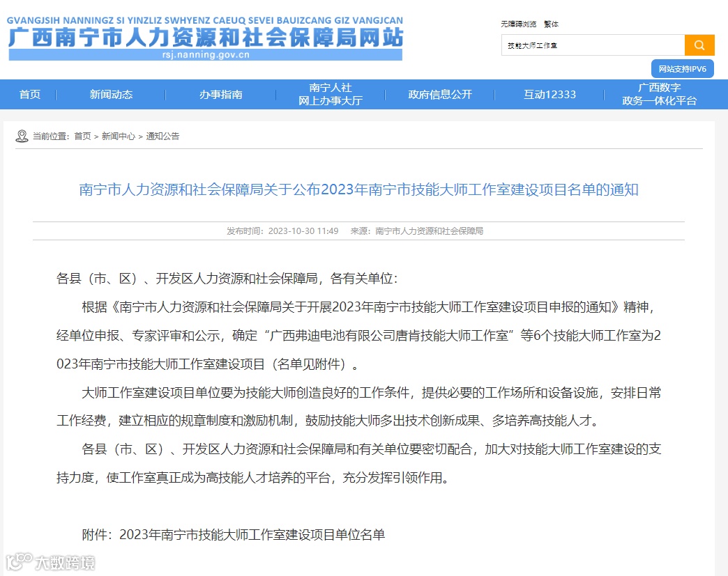The image size is (728, 576).
Task: Open the 互动12333 navigation item
Action: click(x=549, y=95)
